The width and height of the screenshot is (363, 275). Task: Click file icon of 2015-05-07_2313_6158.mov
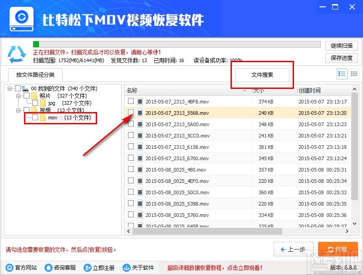[140, 147]
